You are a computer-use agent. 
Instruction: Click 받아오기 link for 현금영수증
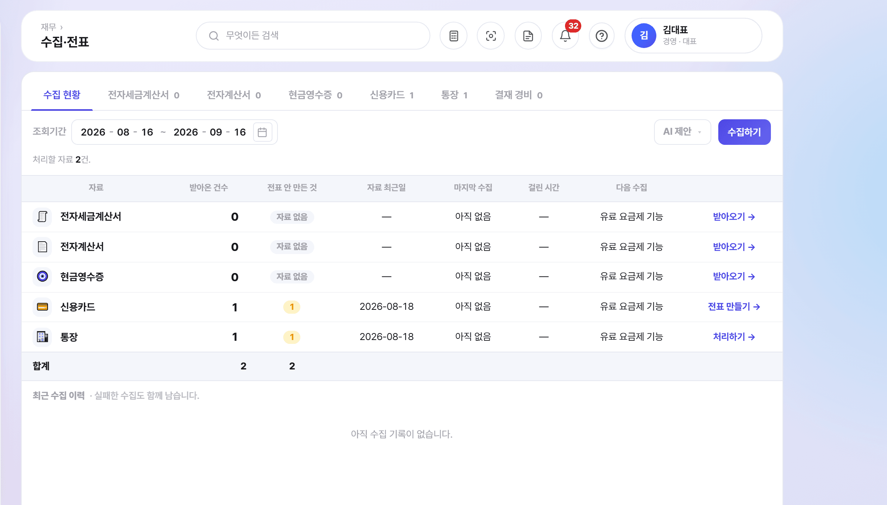click(734, 277)
